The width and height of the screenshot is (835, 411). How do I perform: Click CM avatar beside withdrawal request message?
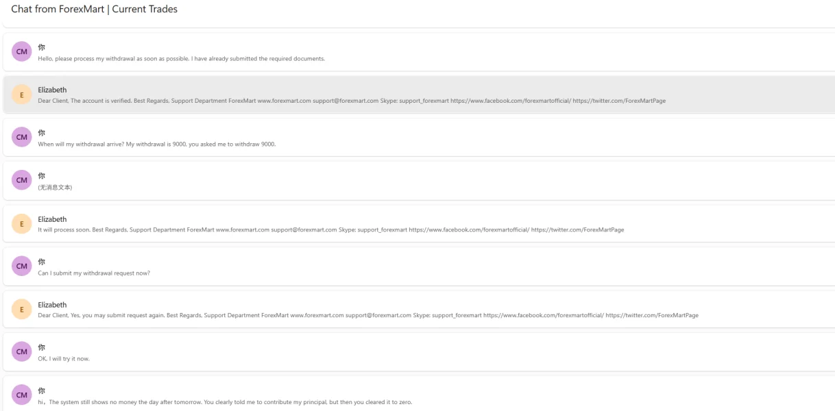(x=22, y=51)
